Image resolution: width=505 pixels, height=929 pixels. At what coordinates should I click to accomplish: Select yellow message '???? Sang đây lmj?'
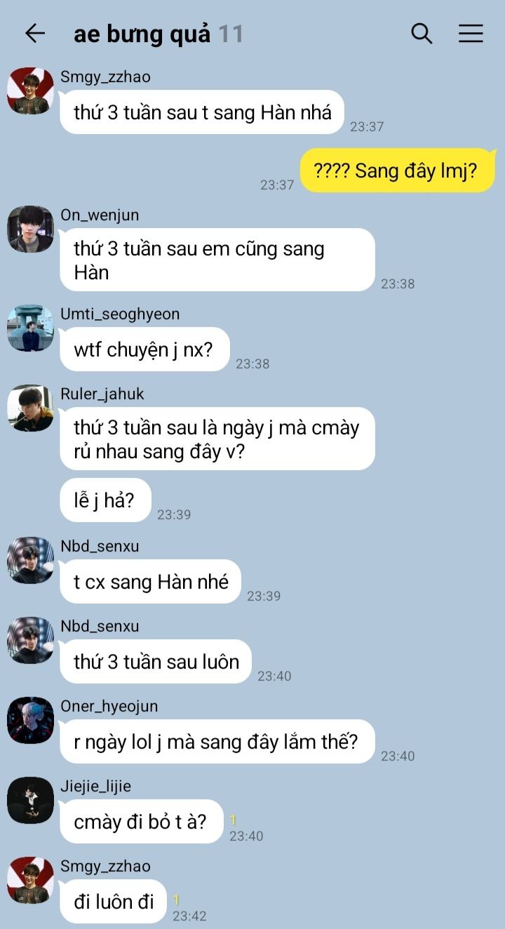click(398, 171)
